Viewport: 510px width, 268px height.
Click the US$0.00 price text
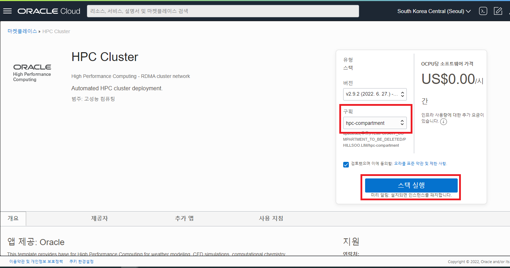coord(448,79)
